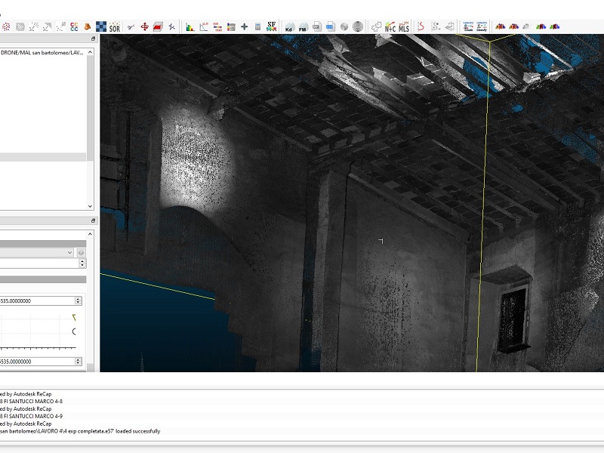This screenshot has width=604, height=453.
Task: Click the dark window opening in the 3D view
Action: point(513,318)
